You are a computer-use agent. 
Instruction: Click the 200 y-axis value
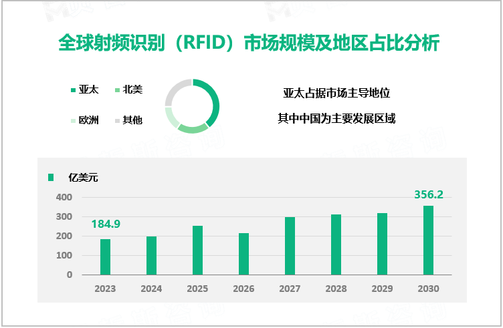64,236
